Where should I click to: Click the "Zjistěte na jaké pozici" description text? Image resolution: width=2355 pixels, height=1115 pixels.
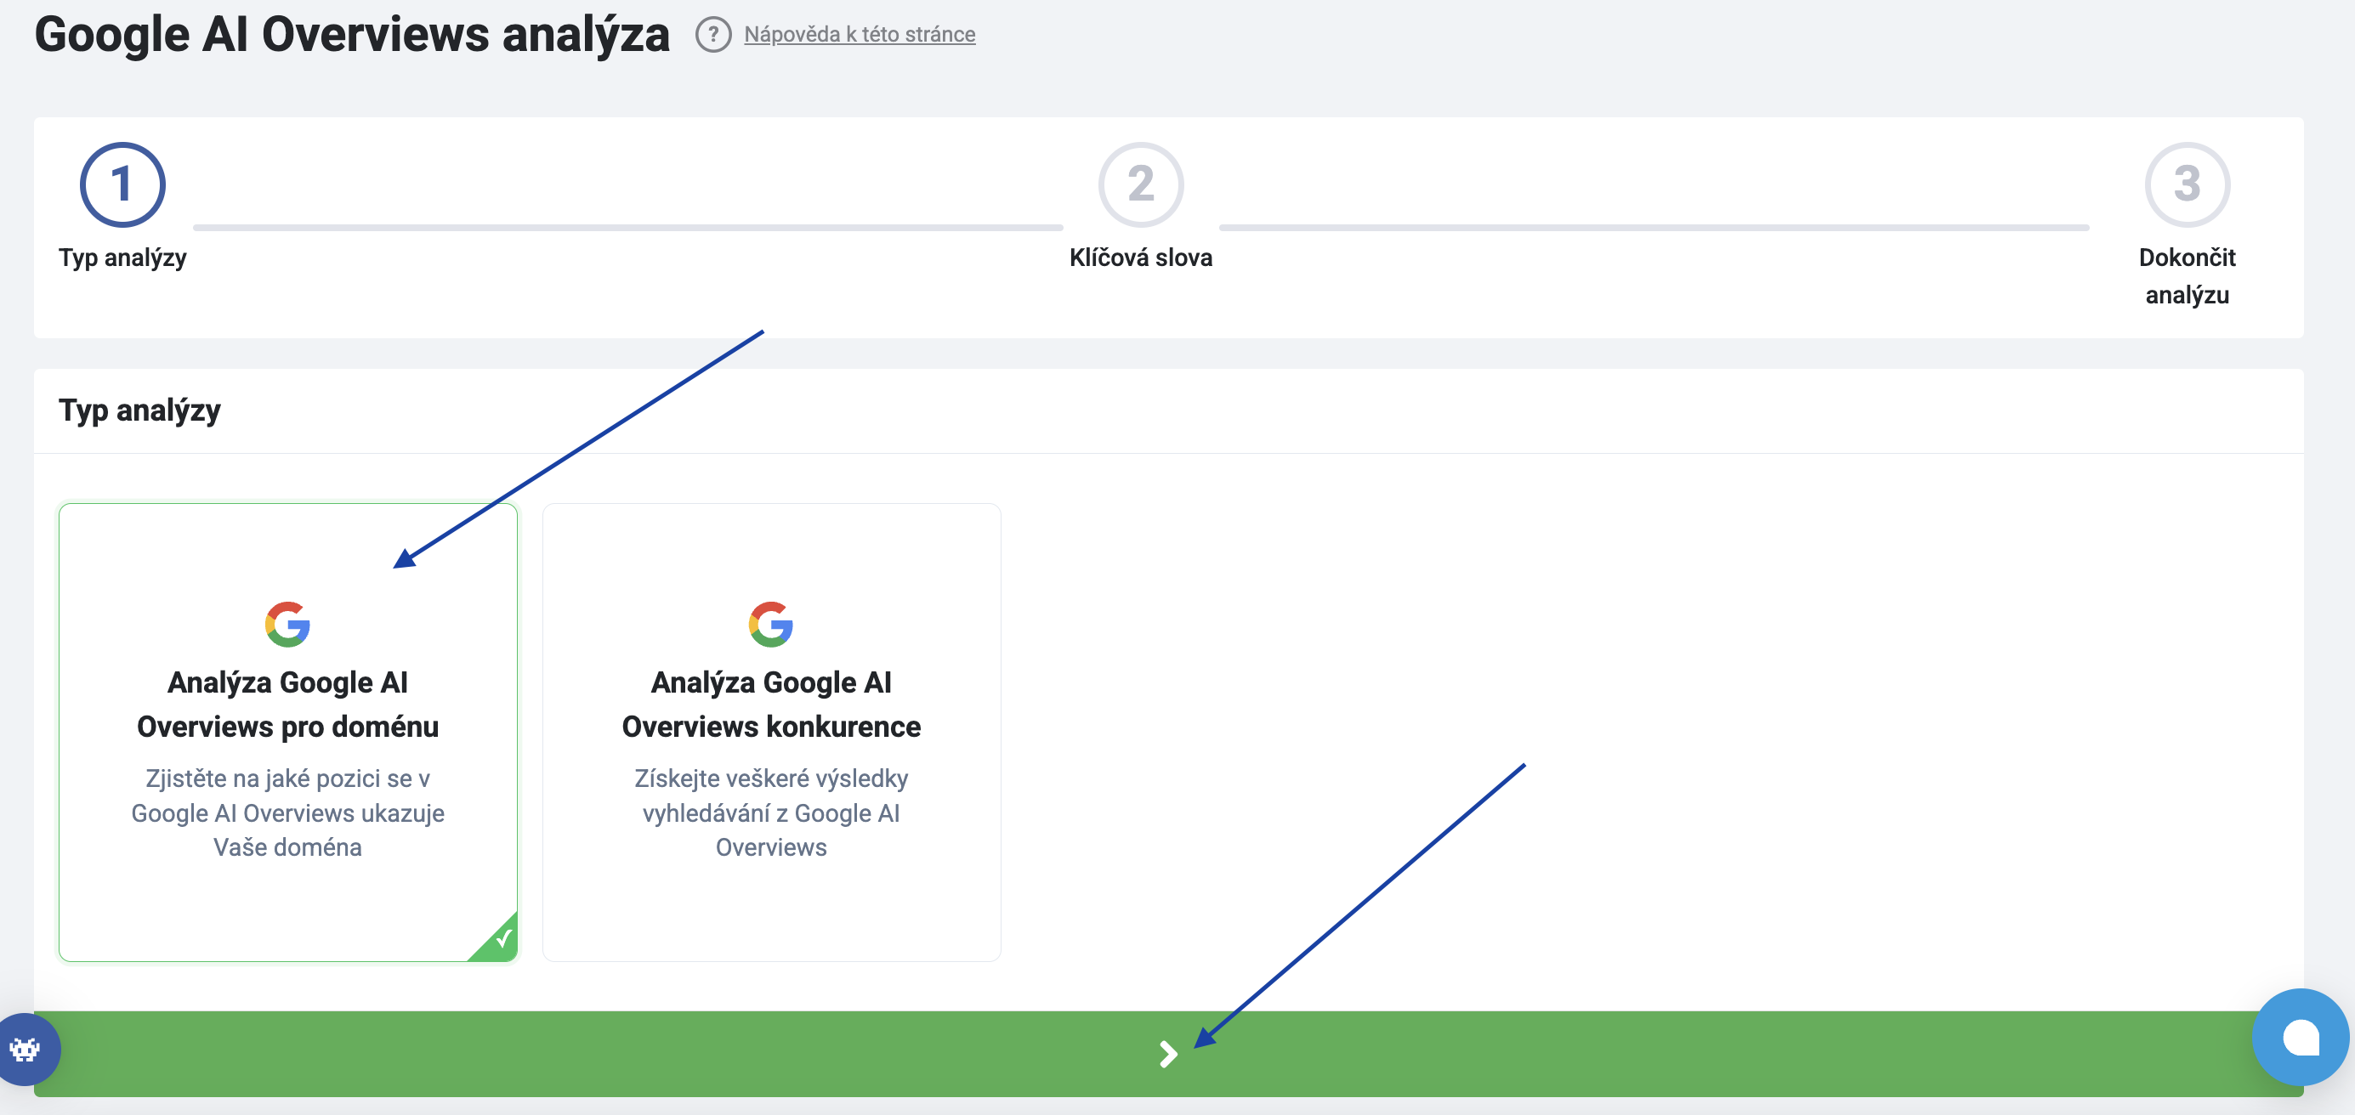click(287, 812)
